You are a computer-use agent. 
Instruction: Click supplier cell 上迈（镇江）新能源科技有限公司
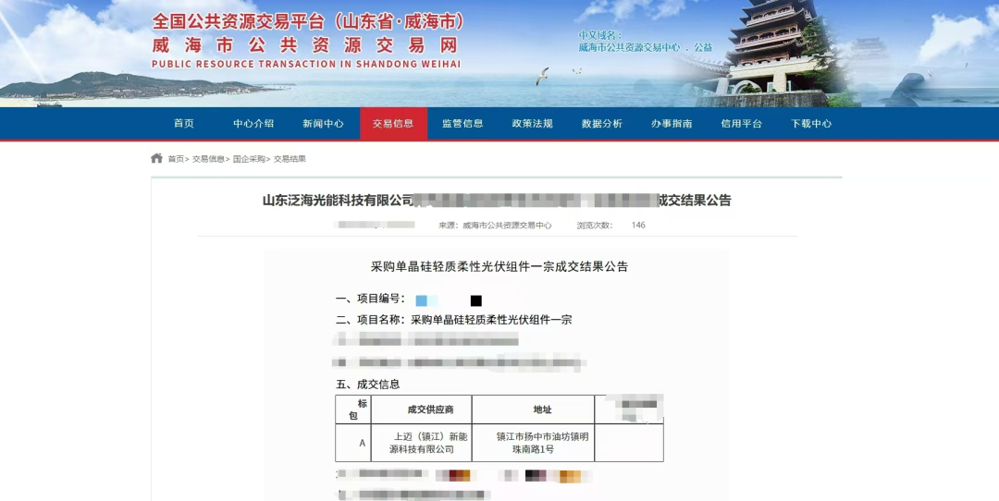point(422,443)
